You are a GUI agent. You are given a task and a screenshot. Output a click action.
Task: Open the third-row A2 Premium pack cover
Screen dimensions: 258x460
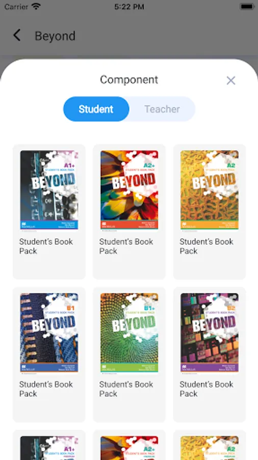pyautogui.click(x=210, y=448)
